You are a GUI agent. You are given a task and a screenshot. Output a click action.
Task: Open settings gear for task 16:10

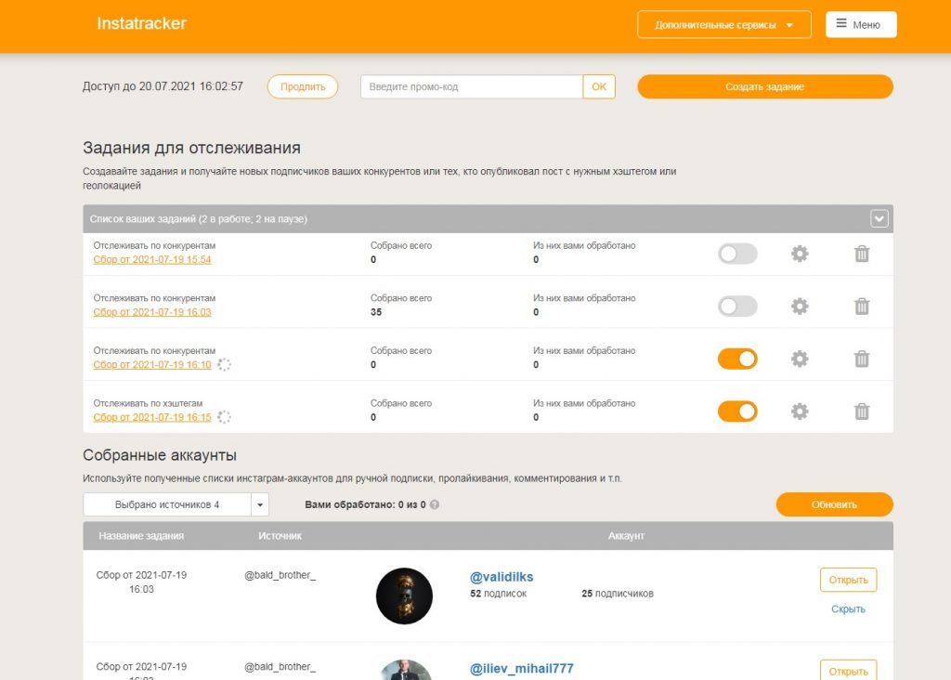(x=800, y=360)
